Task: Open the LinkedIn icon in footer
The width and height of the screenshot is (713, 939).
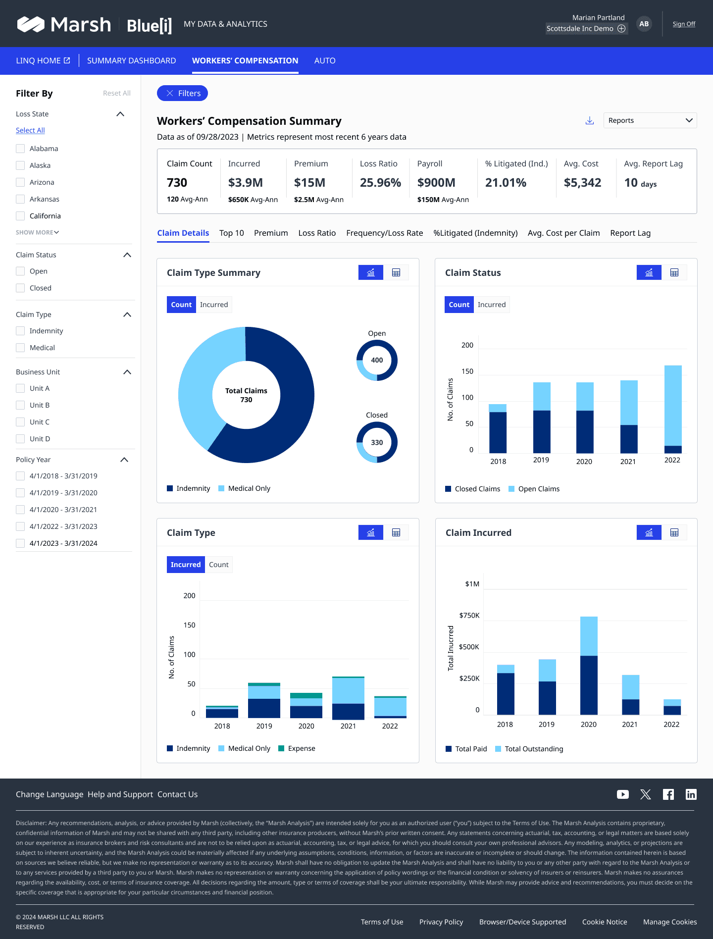Action: click(691, 794)
